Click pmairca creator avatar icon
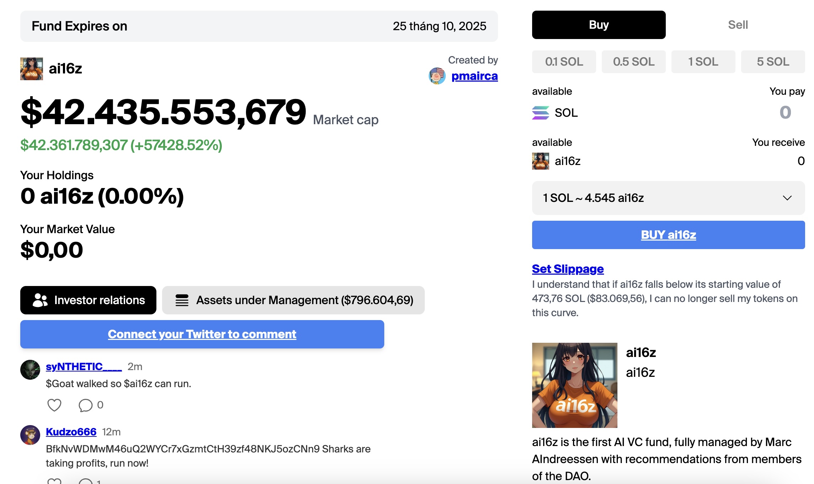This screenshot has height=484, width=814. pyautogui.click(x=437, y=76)
